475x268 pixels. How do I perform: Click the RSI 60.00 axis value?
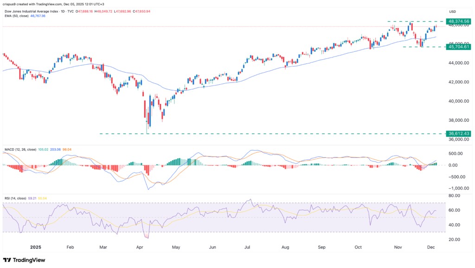point(454,210)
